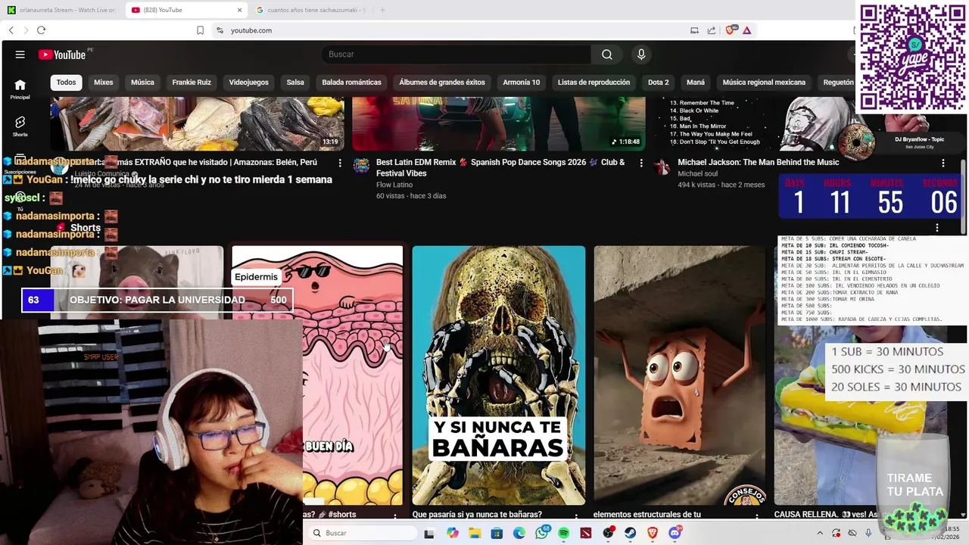Screen dimensions: 969x545
Task: Open Spotify from the taskbar
Action: (x=564, y=533)
